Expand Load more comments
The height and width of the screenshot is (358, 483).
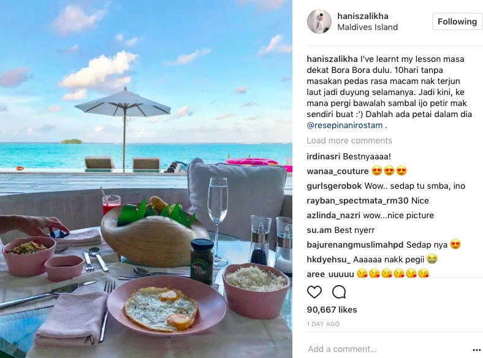point(349,140)
